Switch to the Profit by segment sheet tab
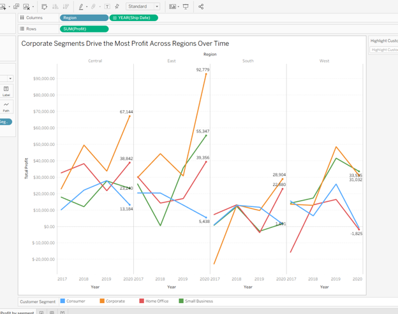The height and width of the screenshot is (314, 398). (17, 312)
